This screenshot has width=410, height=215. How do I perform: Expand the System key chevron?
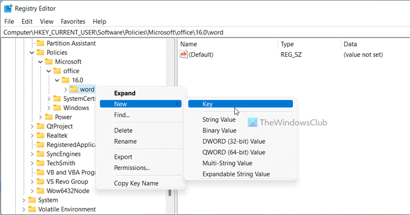(x=24, y=200)
